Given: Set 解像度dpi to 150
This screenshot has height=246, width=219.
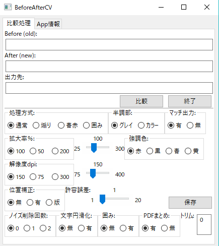Looking at the screenshot, I should click(16, 177).
